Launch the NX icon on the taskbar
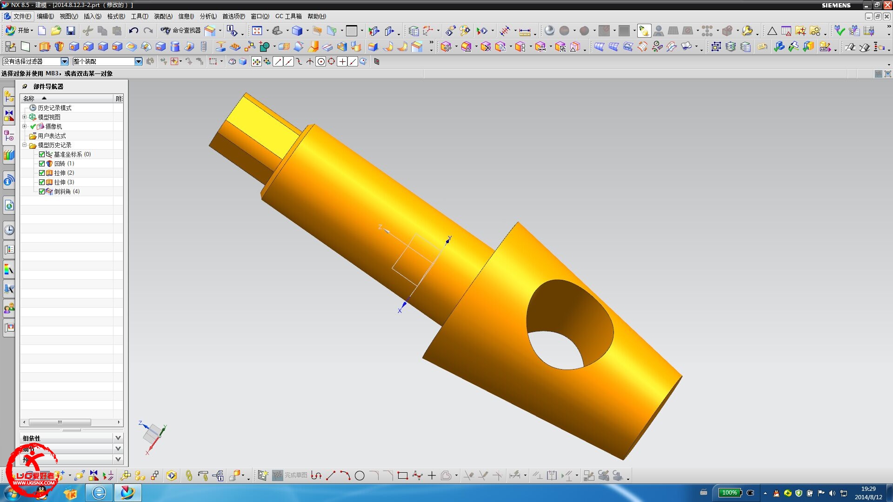893x502 pixels. [x=127, y=493]
